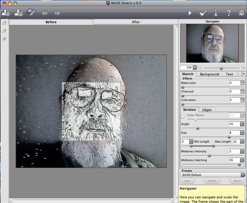Click the Save image icon in the toolbar
Screen dimensions: 247x203
[x=19, y=13]
